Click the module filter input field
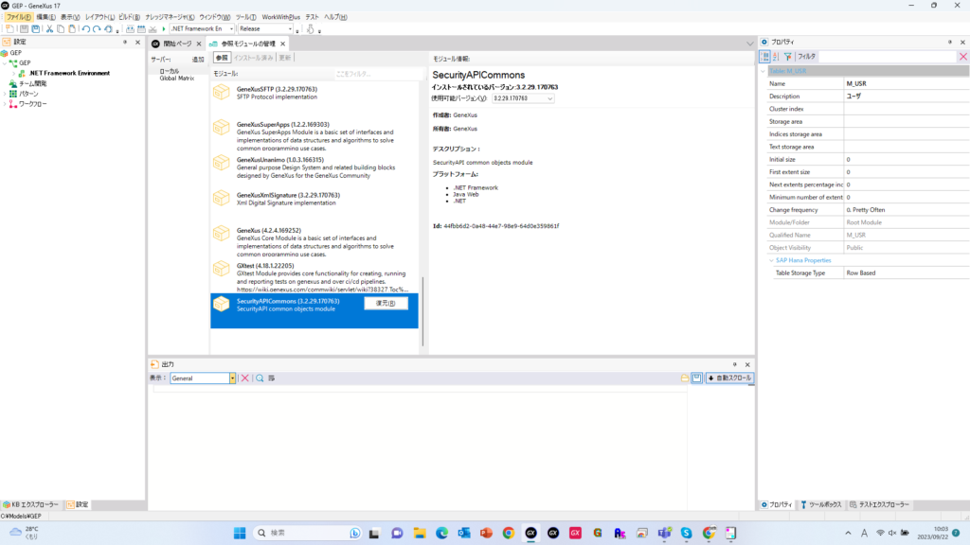The image size is (970, 545). [x=377, y=74]
